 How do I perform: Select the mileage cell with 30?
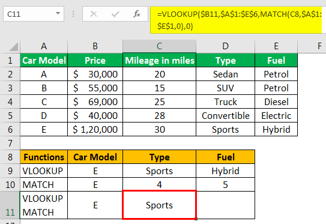click(160, 129)
